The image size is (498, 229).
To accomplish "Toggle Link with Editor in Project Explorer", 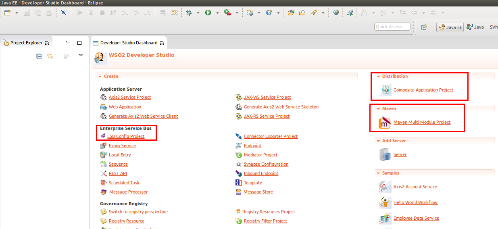I will pyautogui.click(x=50, y=56).
